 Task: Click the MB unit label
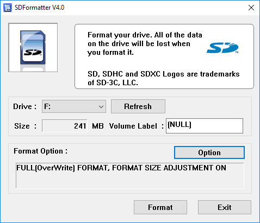[98, 126]
